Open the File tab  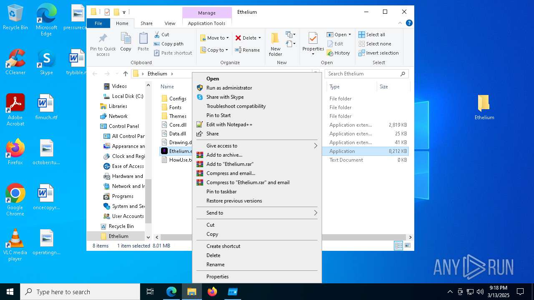pos(98,23)
